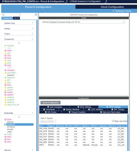Click the pink disabled icon beside HSPI1
Image resolution: width=137 pixels, height=151 pixels.
click(5, 51)
